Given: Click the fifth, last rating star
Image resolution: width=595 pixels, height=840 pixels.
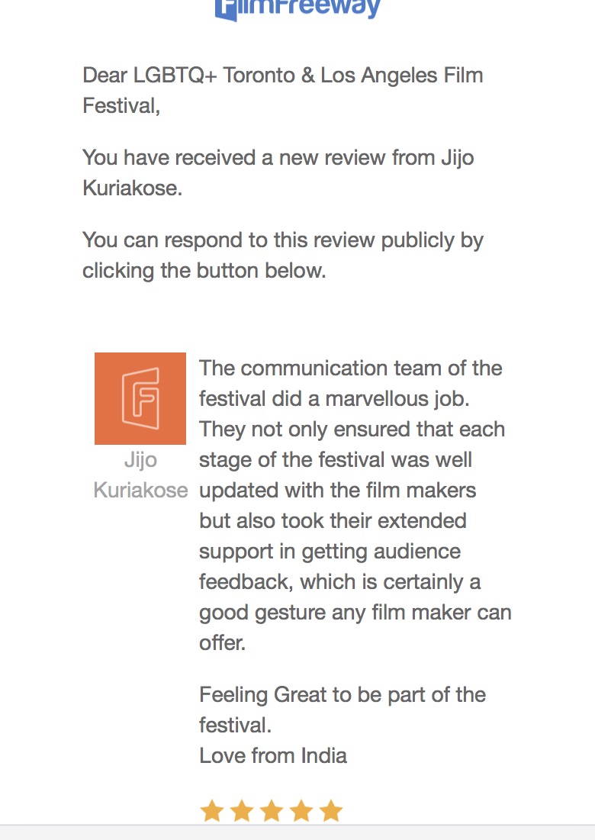Looking at the screenshot, I should [330, 811].
